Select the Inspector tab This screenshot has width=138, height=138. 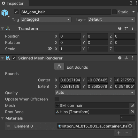pyautogui.click(x=14, y=3)
